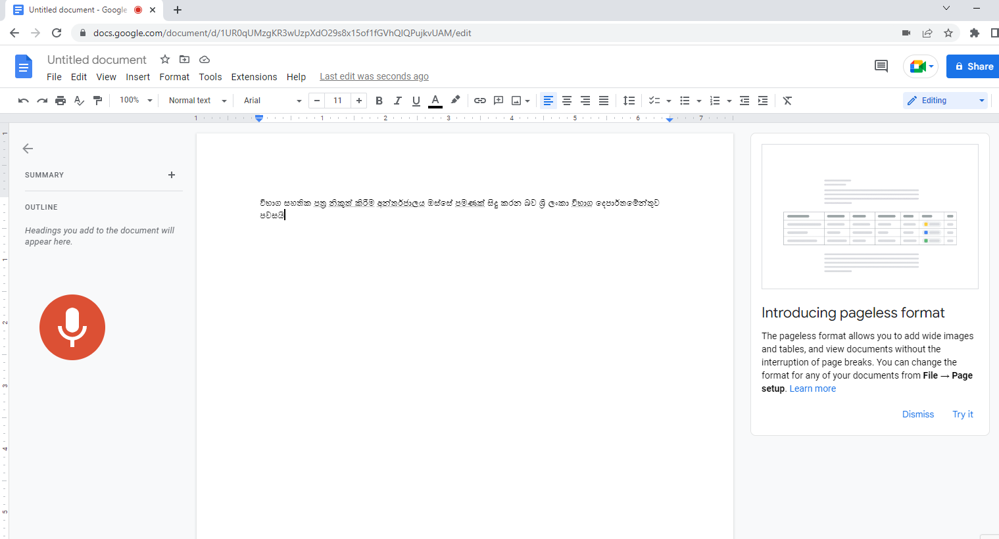Expand the Normal text style dropdown
The width and height of the screenshot is (999, 539).
[x=197, y=101]
